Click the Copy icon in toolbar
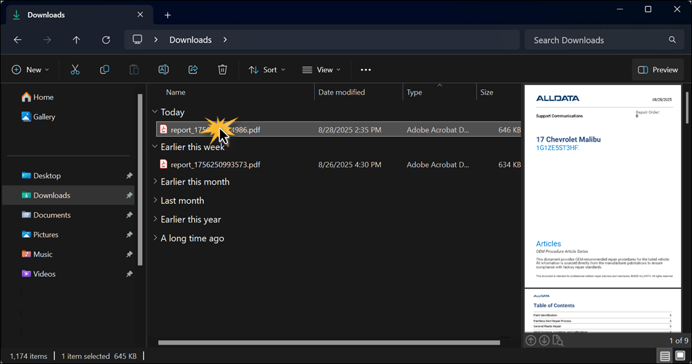 click(104, 70)
